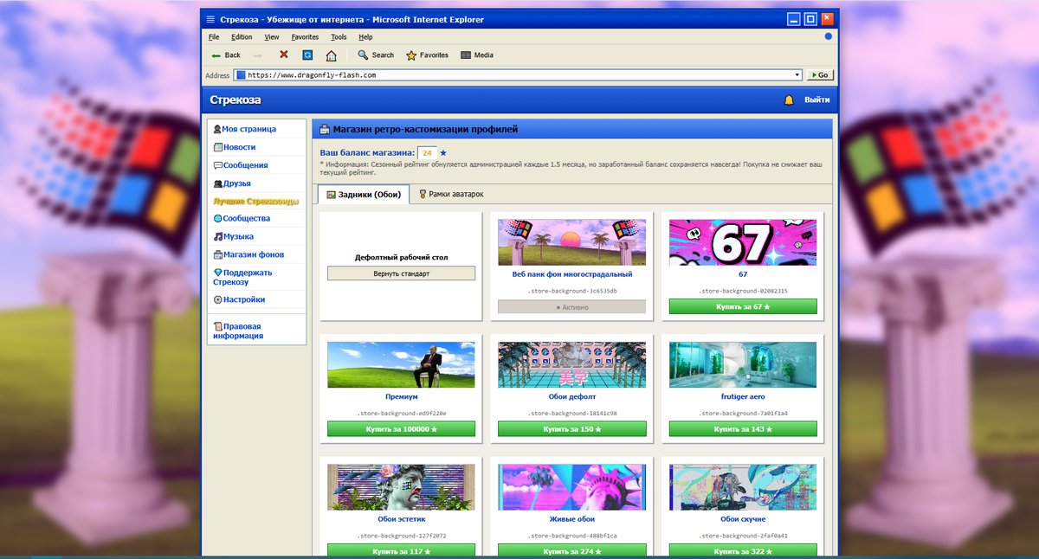Click the frutiger aero thumbnail
The width and height of the screenshot is (1039, 559).
pyautogui.click(x=743, y=364)
